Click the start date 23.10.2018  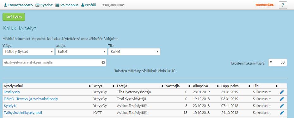[x=201, y=106]
